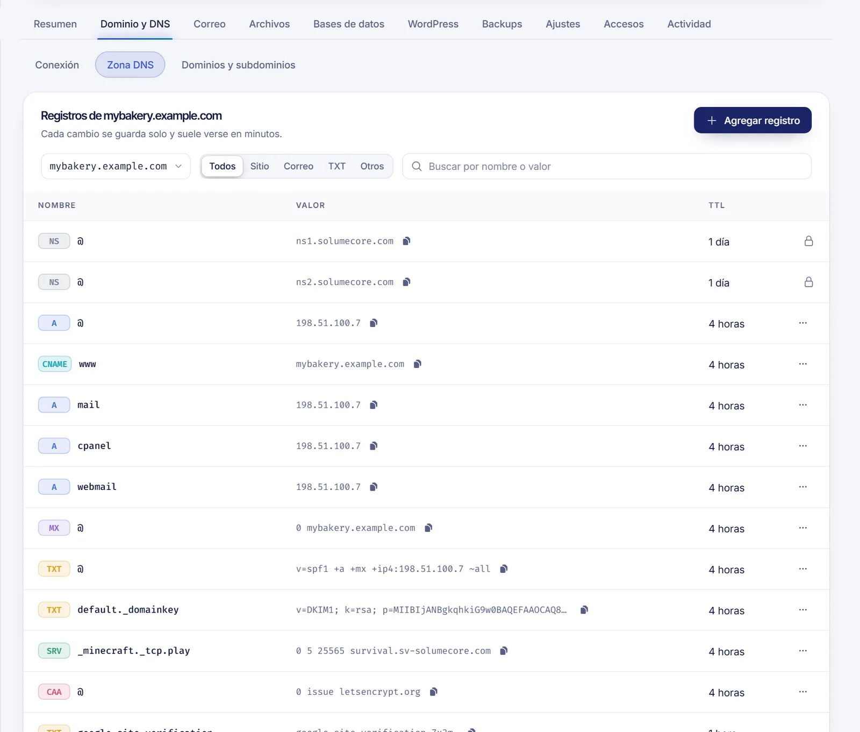
Task: Click the lock icon on the ns2 row
Action: pyautogui.click(x=808, y=282)
